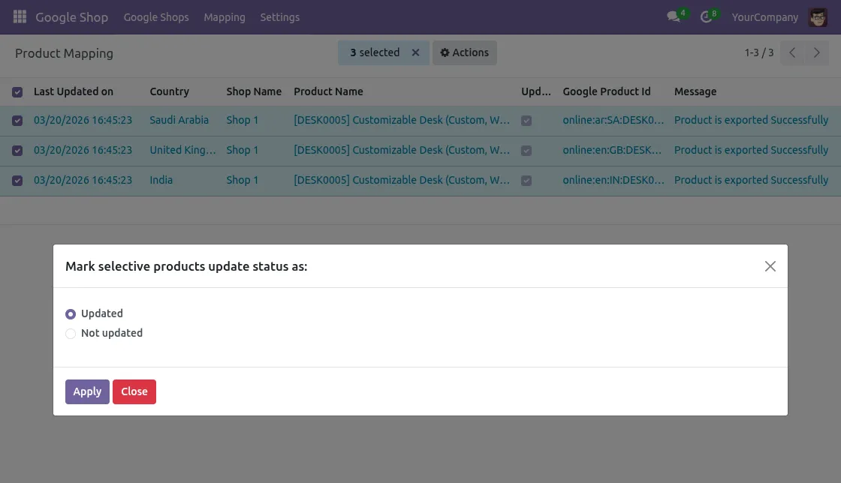Click the red Close button
This screenshot has width=841, height=483.
(x=134, y=391)
